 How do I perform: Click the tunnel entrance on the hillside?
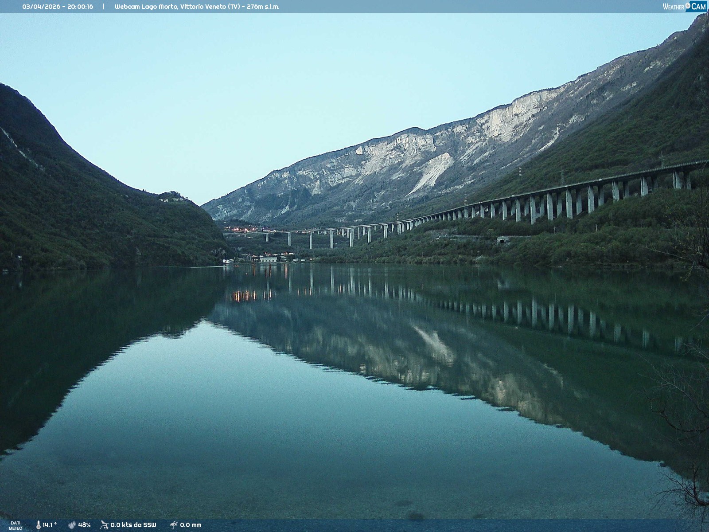coord(503,241)
